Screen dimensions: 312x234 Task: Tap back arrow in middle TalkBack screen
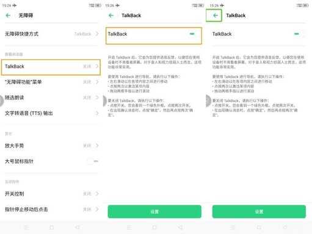click(x=111, y=15)
